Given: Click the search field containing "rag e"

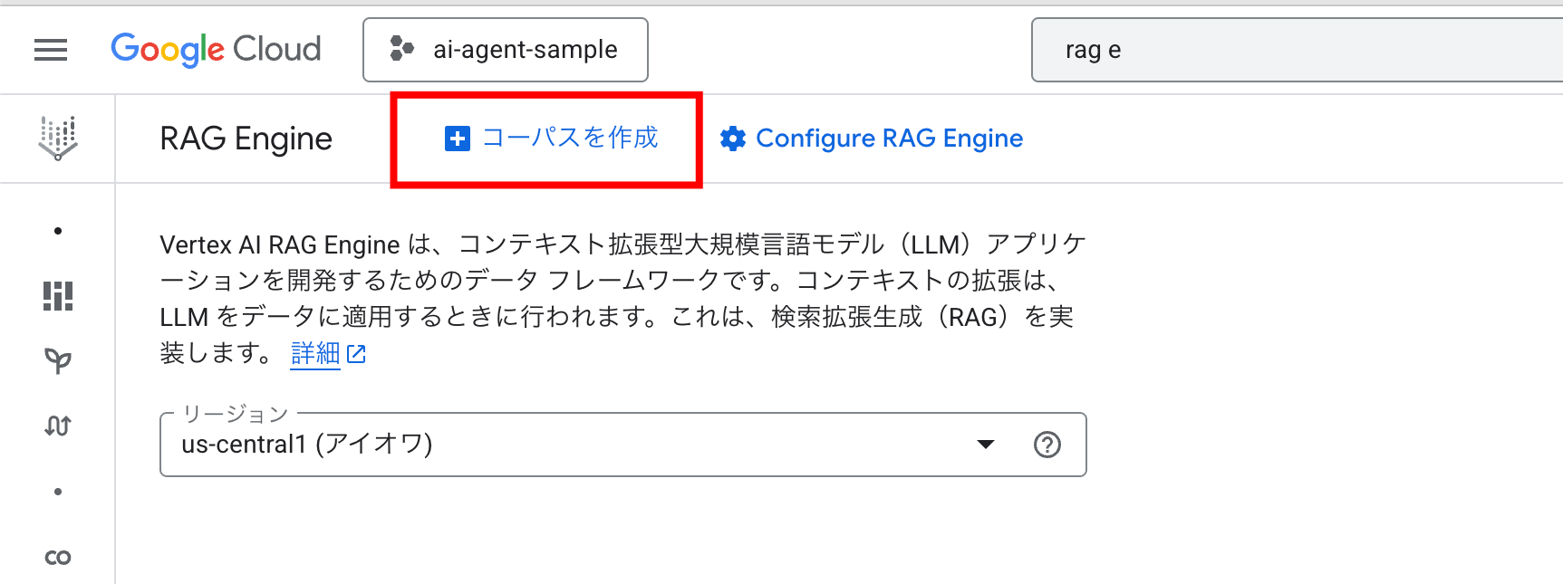Looking at the screenshot, I should pos(1297,50).
